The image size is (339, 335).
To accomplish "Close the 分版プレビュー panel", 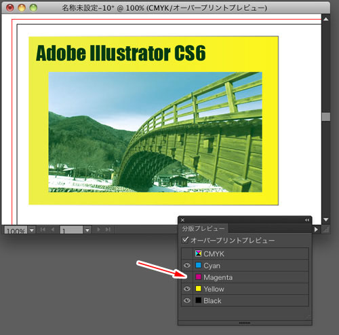I will (x=182, y=220).
